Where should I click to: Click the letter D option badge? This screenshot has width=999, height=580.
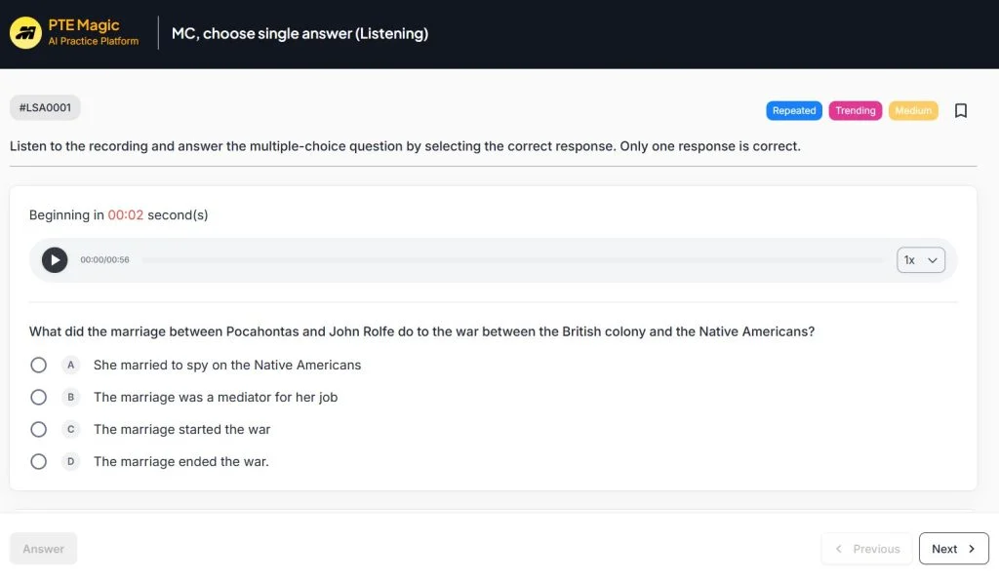(70, 461)
